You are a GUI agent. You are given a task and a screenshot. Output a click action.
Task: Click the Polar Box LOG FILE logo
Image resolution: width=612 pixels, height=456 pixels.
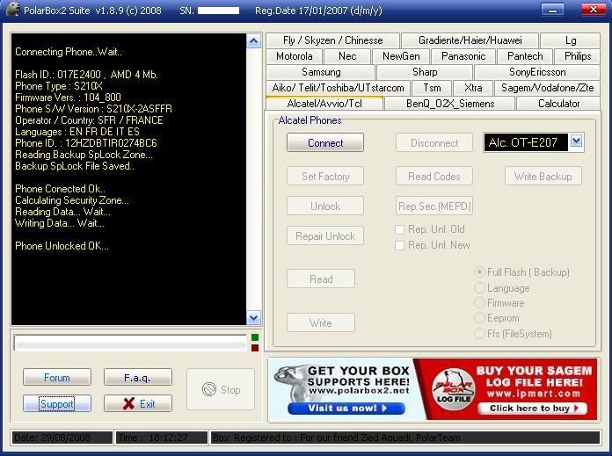(453, 389)
